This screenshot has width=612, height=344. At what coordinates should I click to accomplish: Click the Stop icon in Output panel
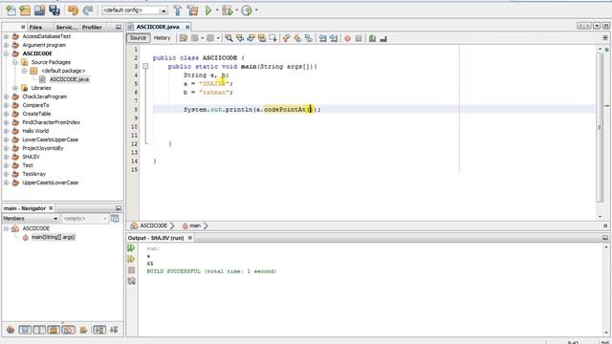click(x=131, y=269)
